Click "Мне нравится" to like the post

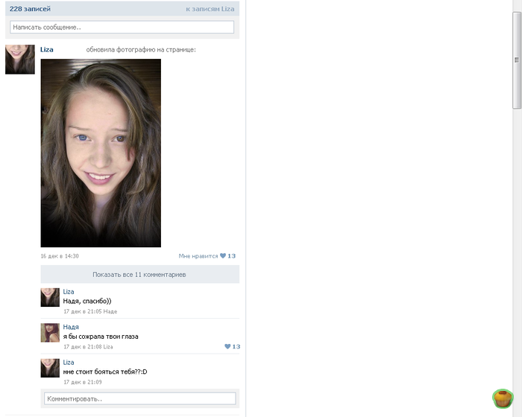[198, 256]
